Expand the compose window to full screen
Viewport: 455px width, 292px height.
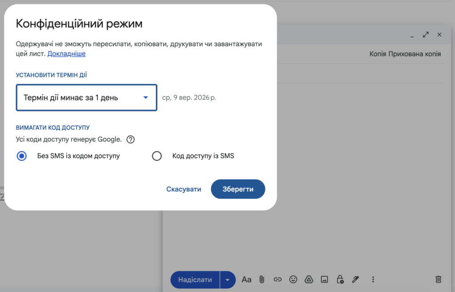tap(426, 35)
